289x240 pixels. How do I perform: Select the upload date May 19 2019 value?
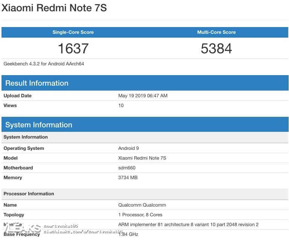click(143, 96)
